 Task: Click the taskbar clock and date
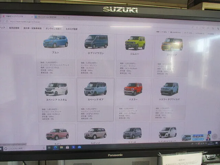pyautogui.click(x=211, y=143)
